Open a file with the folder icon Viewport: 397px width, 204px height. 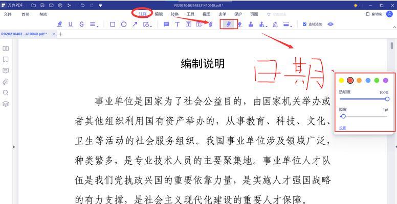(x=33, y=5)
